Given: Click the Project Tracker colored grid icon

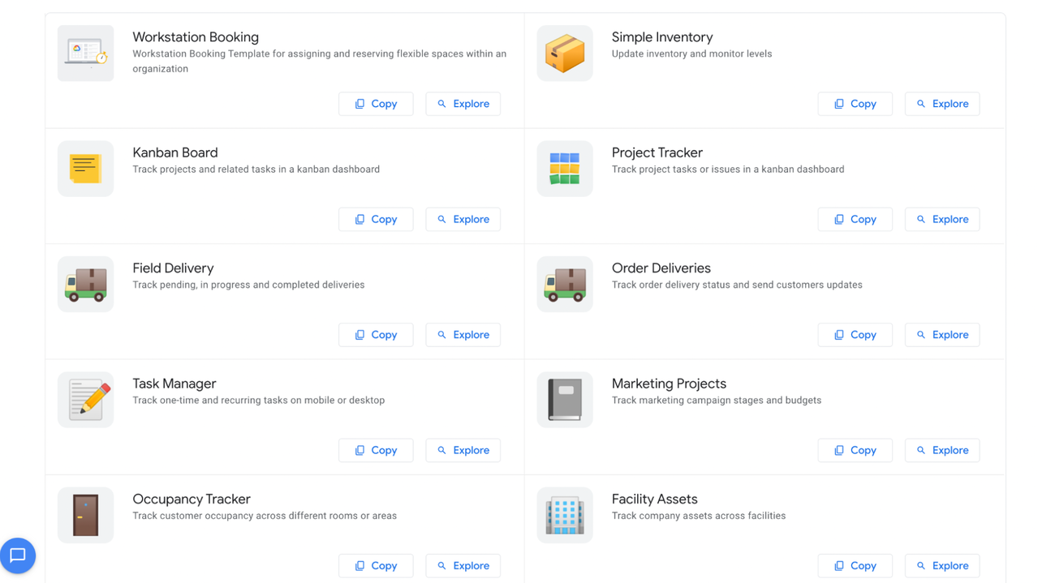Looking at the screenshot, I should (565, 168).
